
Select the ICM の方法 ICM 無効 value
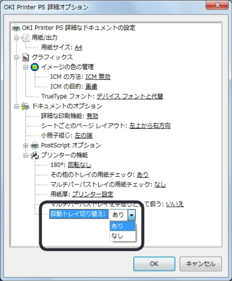pos(98,77)
